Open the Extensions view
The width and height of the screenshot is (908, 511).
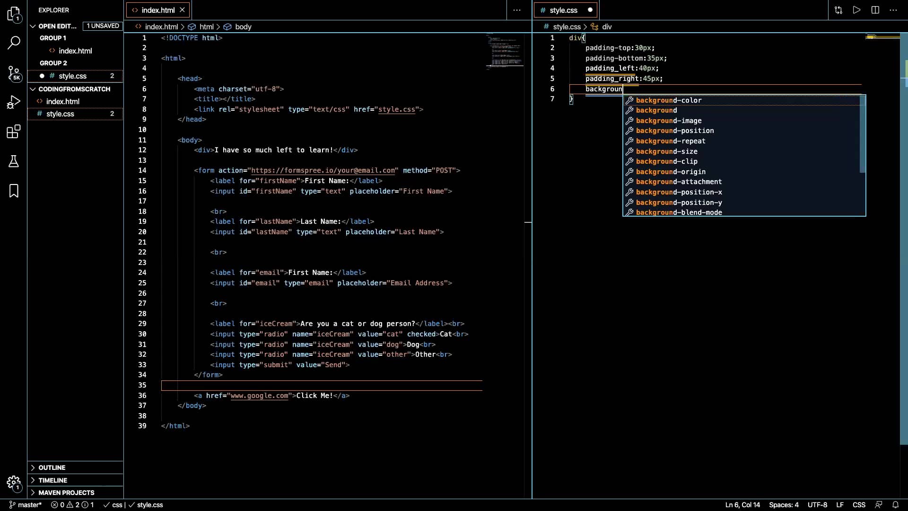(x=14, y=132)
